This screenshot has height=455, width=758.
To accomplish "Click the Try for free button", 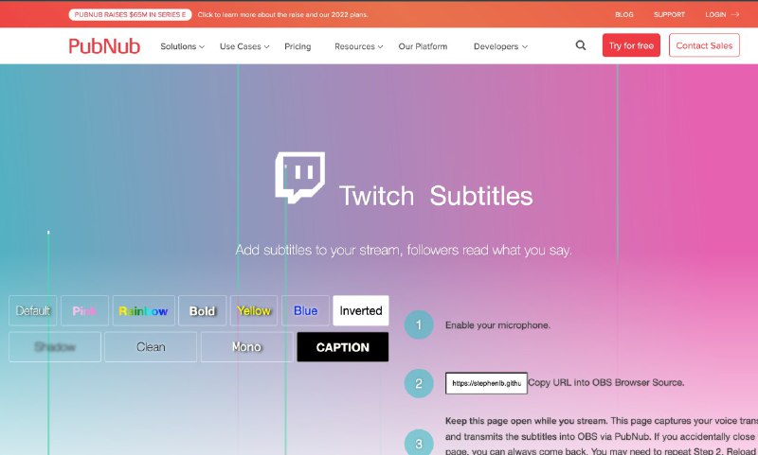I will click(x=631, y=45).
